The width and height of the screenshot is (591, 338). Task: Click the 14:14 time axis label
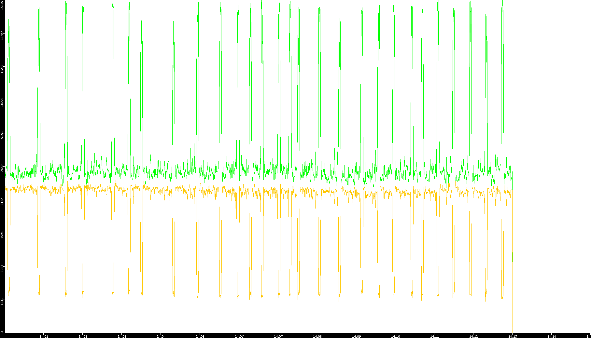[x=552, y=336]
